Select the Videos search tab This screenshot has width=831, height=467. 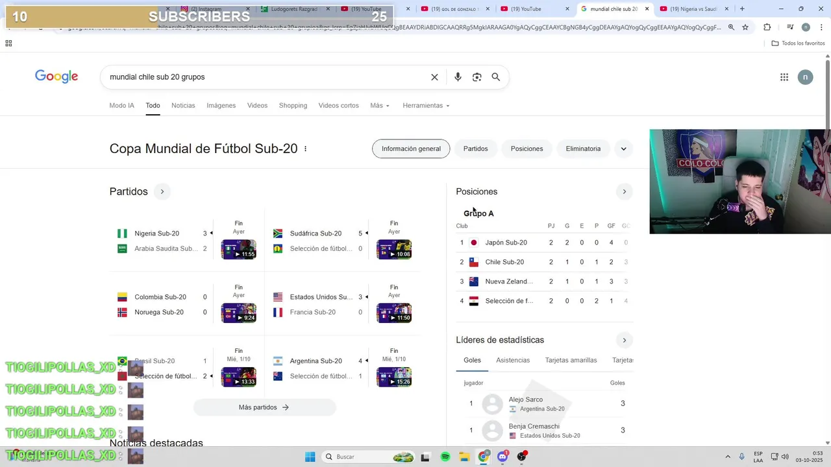[x=257, y=106]
